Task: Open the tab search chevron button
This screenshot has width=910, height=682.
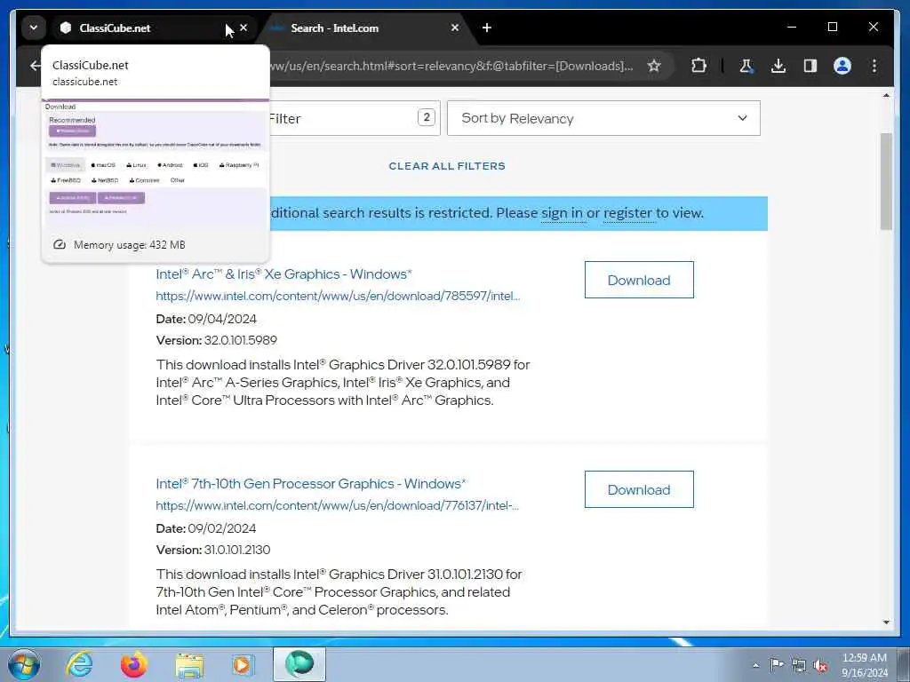Action: (34, 28)
